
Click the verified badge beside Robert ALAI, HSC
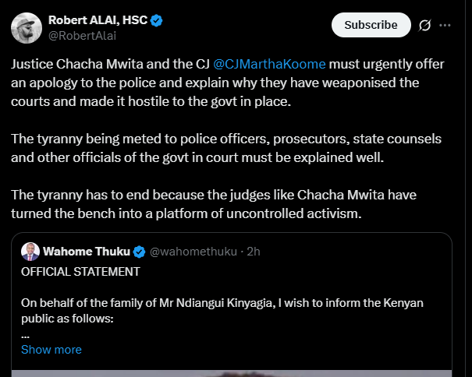(x=156, y=21)
